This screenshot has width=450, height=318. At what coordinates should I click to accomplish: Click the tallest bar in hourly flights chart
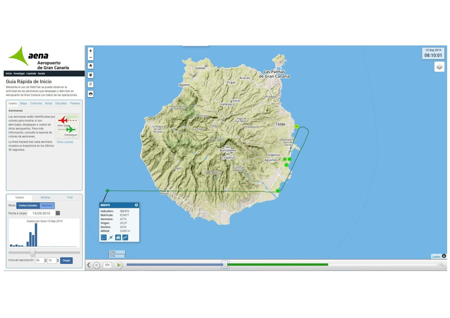(36, 235)
